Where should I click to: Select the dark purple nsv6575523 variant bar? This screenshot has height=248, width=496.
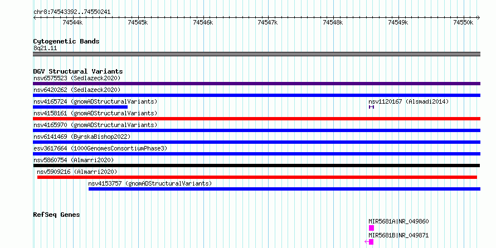point(256,84)
